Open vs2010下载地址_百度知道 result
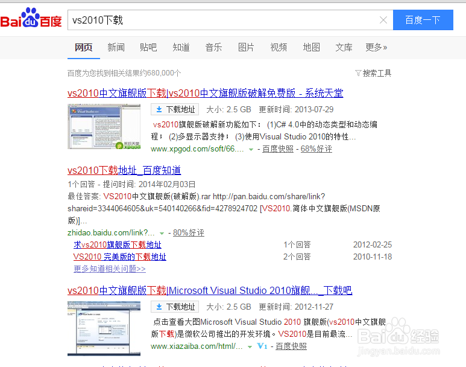466x367 pixels. pos(124,170)
